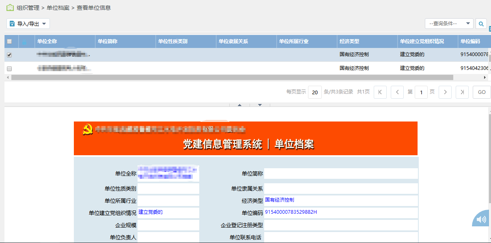
Task: Jump to the last page
Action: click(462, 92)
